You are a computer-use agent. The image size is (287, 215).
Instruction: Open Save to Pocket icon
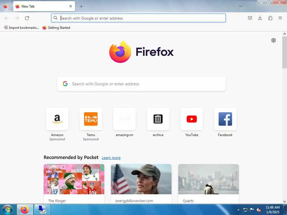[x=250, y=18]
